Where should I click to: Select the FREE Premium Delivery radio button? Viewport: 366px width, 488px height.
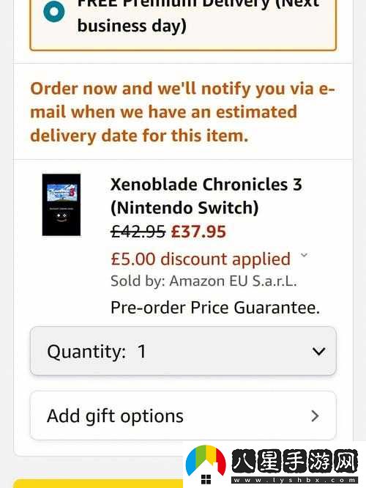pyautogui.click(x=54, y=12)
